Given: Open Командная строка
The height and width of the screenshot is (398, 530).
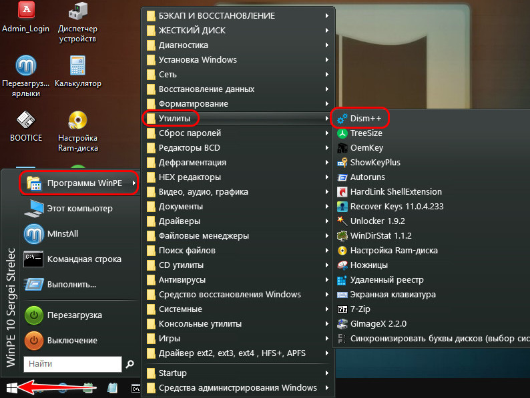Looking at the screenshot, I should click(x=81, y=259).
